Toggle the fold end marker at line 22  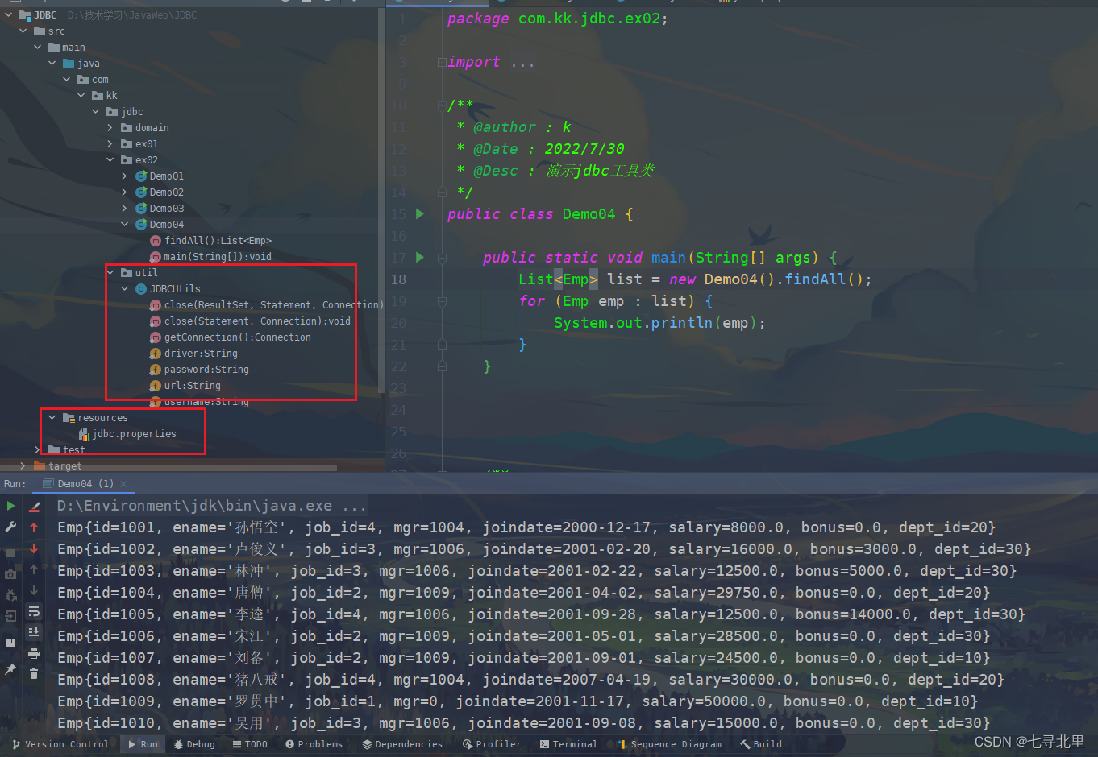[x=442, y=366]
